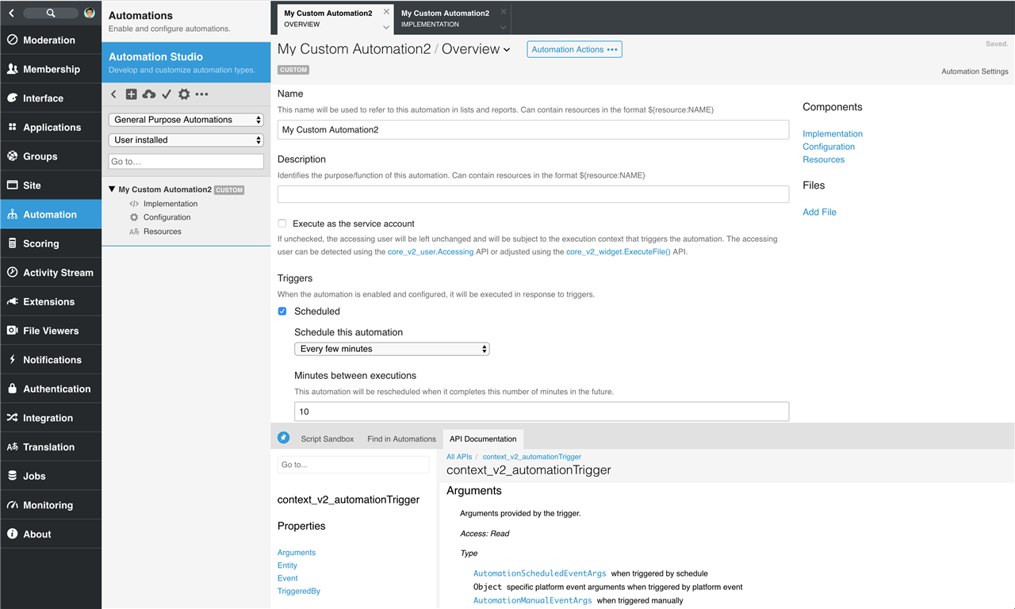The height and width of the screenshot is (609, 1015).
Task: Open AutomationScheduledEventArgs type link
Action: (x=540, y=573)
